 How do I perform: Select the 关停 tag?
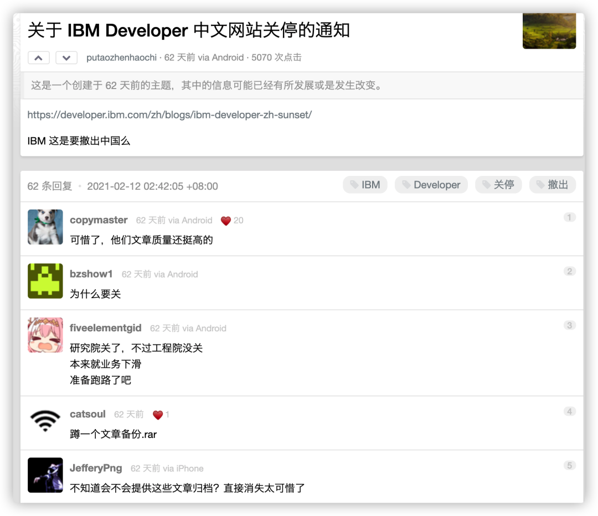498,185
